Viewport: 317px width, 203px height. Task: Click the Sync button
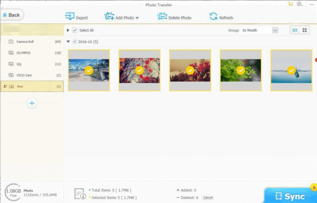point(290,196)
